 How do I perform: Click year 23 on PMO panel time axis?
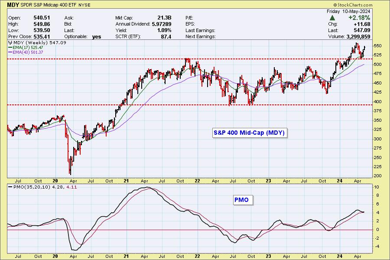[x=268, y=256]
